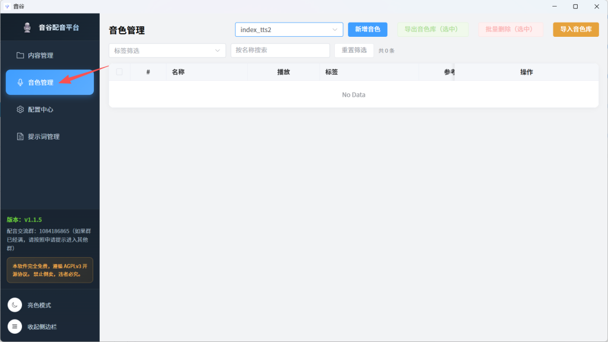Collapse the sidebar via 收起侧边栏 label
608x342 pixels.
coord(42,327)
